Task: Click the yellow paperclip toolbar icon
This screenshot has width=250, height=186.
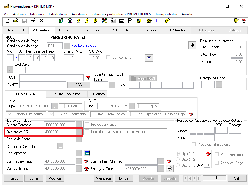Action: click(167, 21)
